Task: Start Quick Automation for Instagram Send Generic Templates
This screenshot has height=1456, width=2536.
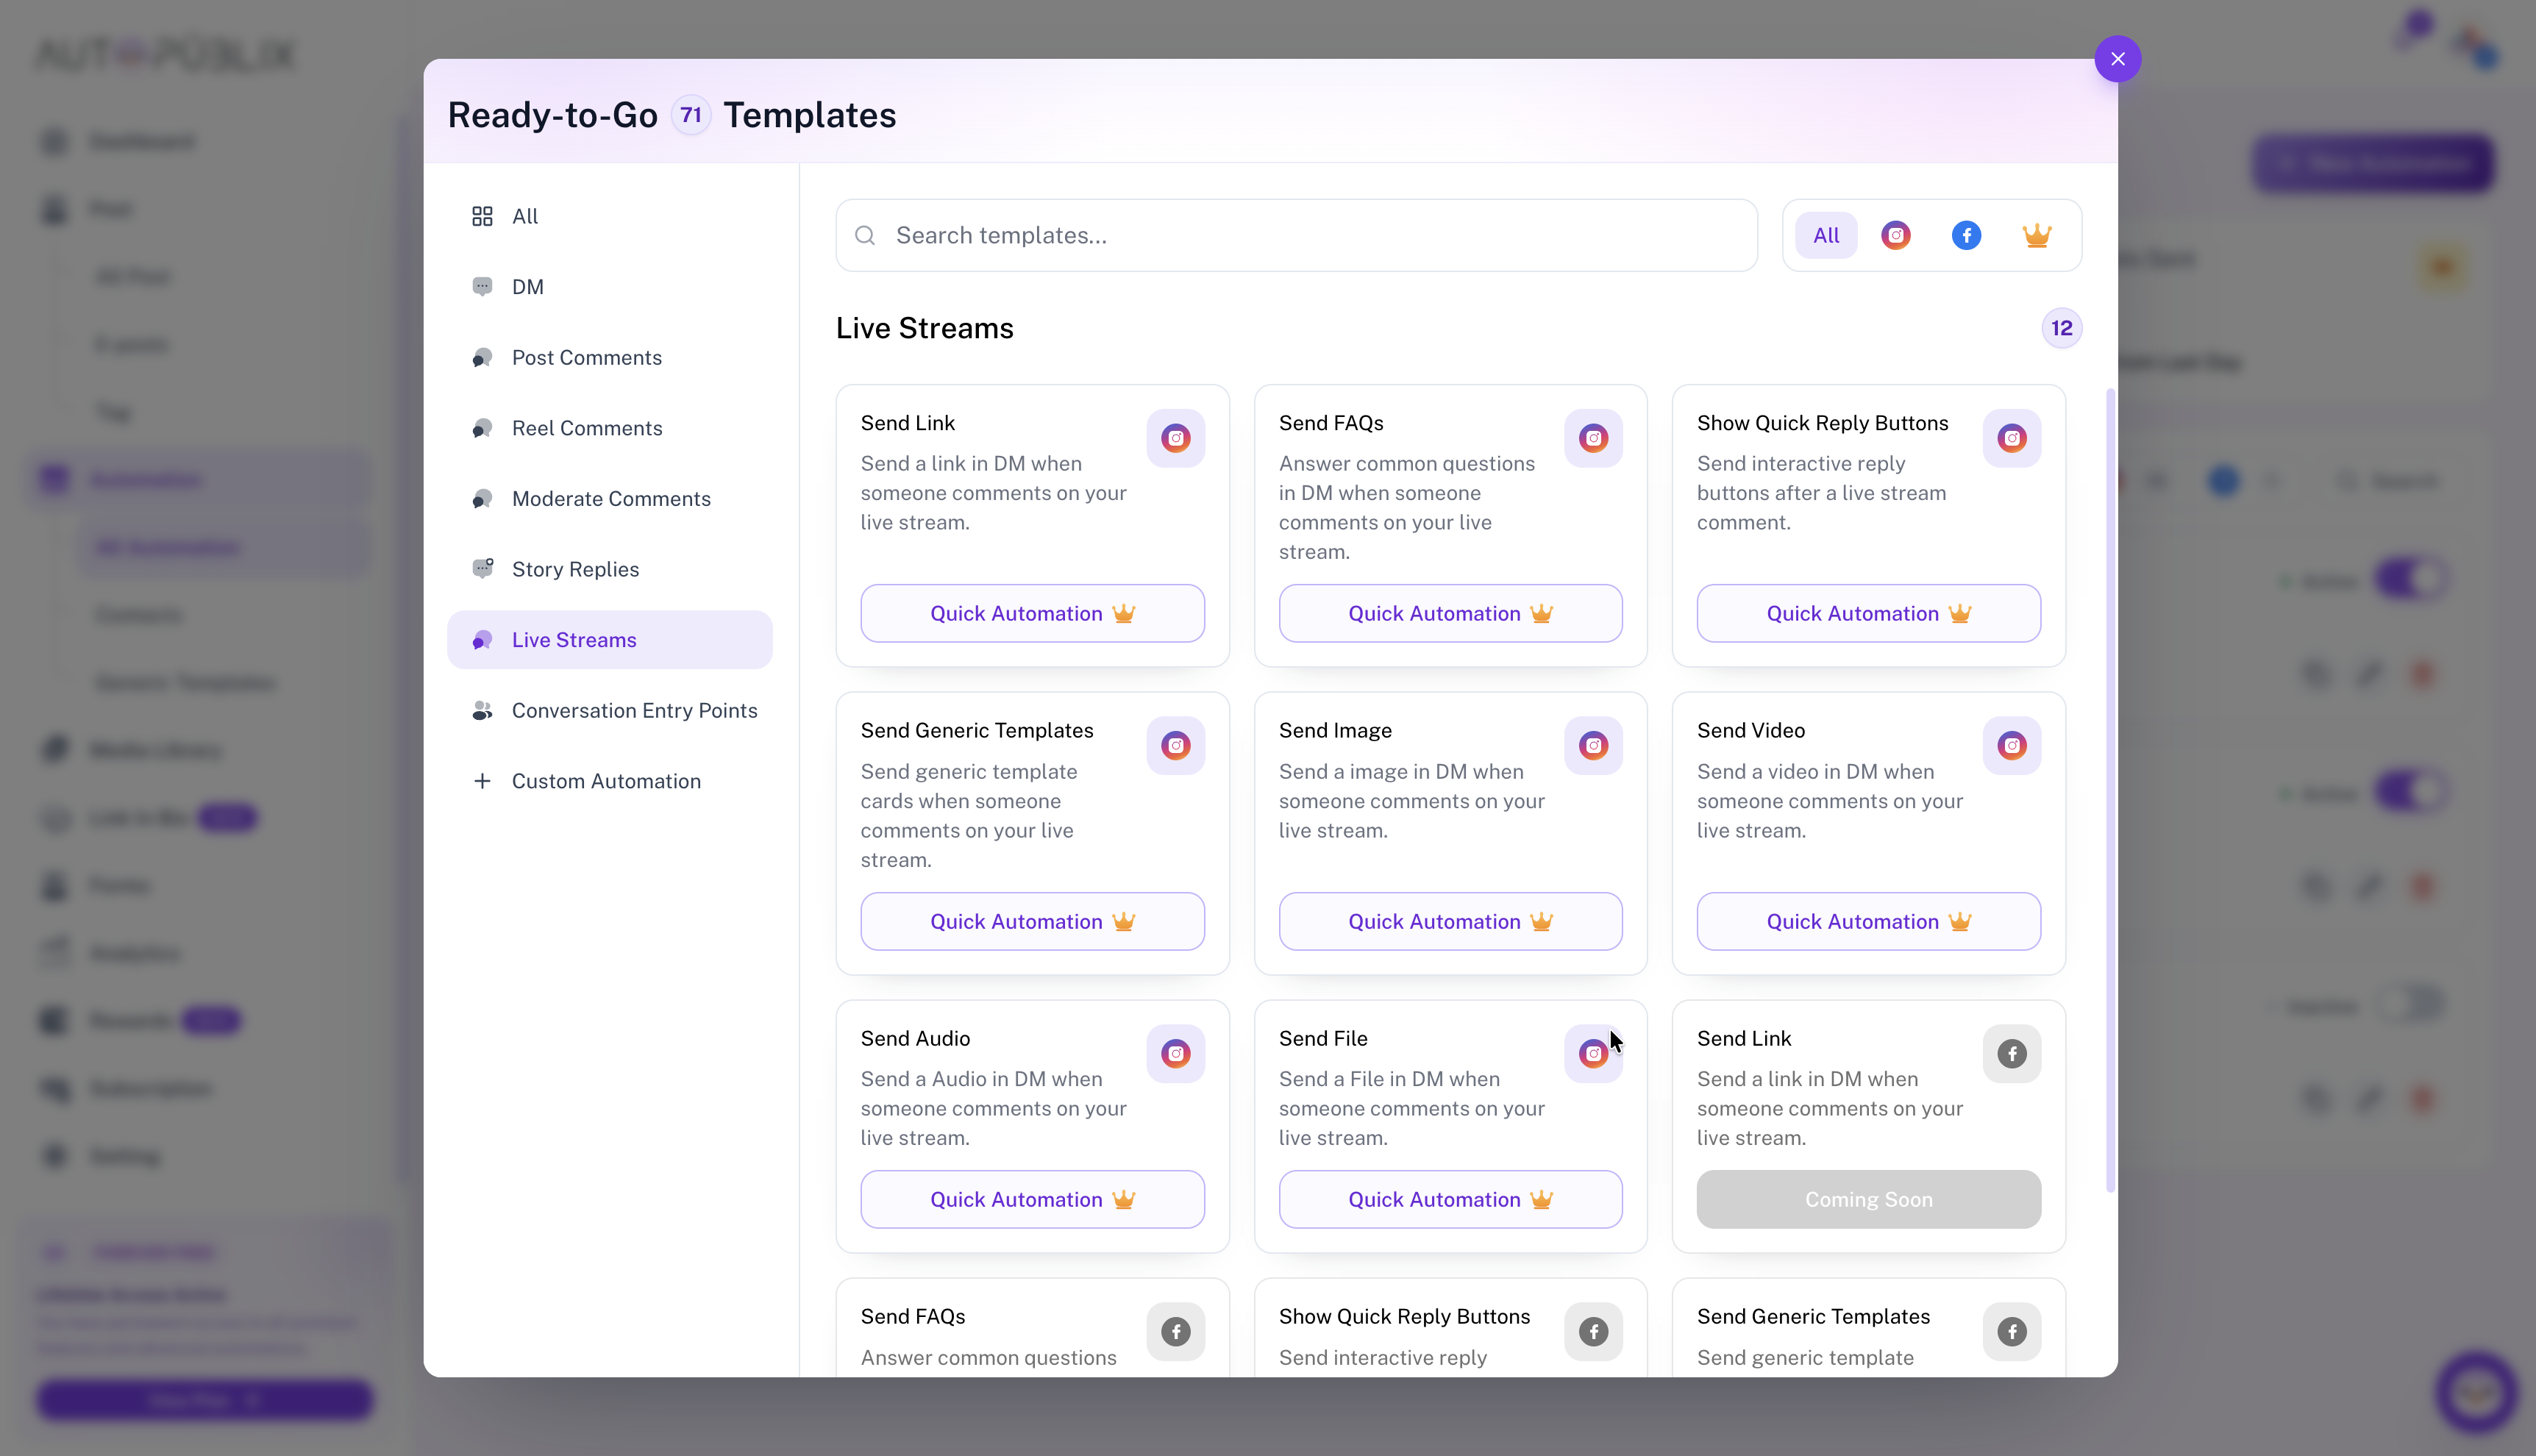Action: [1032, 922]
